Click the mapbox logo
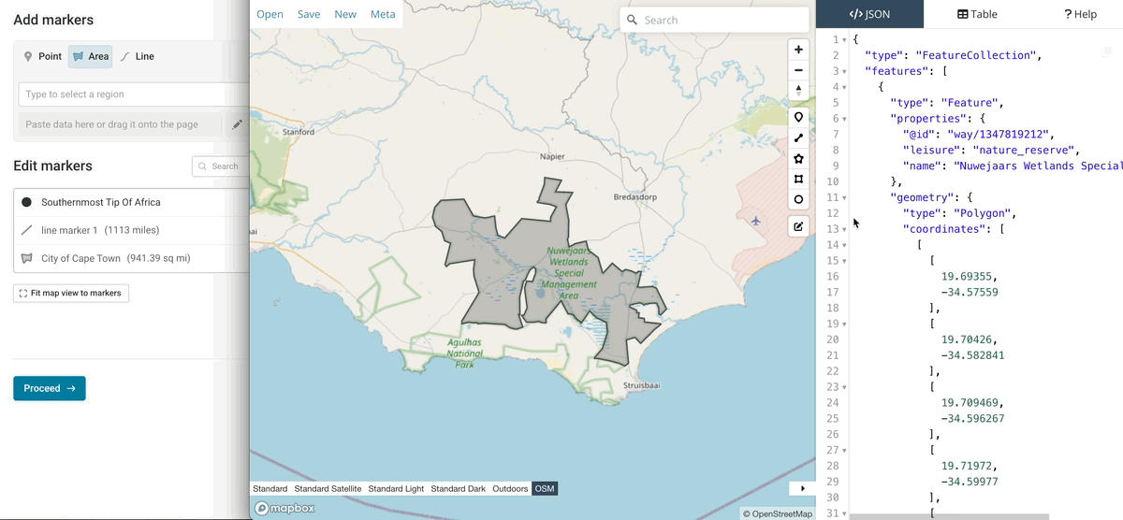The width and height of the screenshot is (1123, 520). [284, 509]
